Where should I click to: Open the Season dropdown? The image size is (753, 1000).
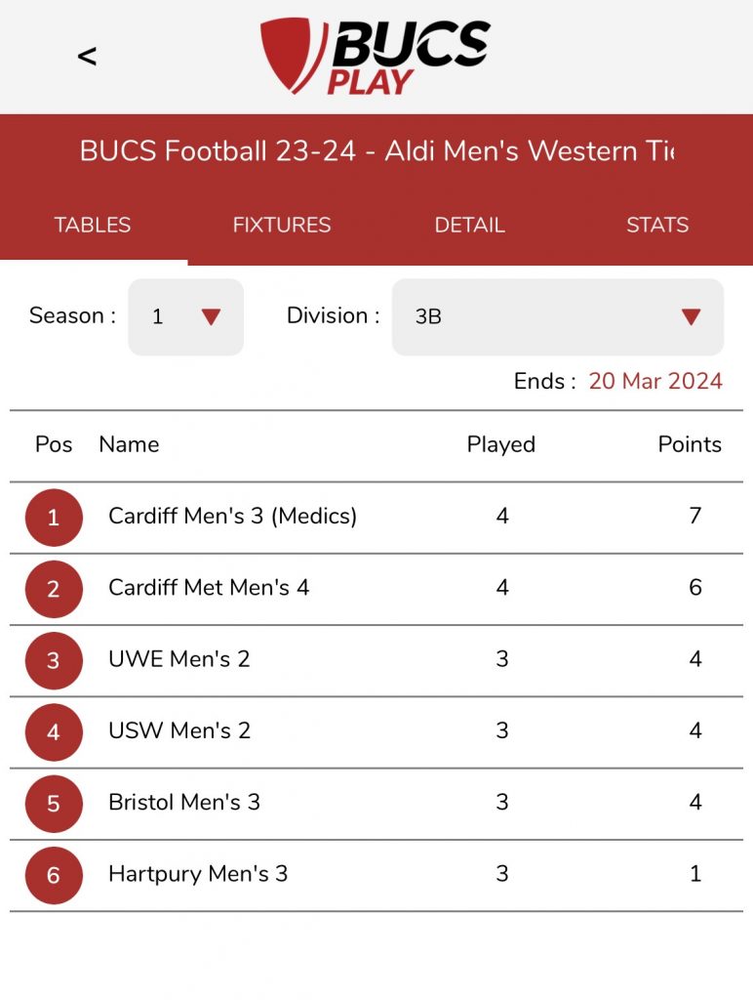coord(185,316)
